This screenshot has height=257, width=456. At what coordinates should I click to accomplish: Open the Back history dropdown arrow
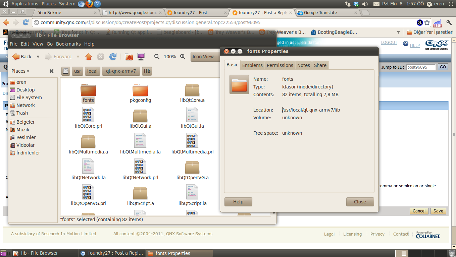(38, 57)
